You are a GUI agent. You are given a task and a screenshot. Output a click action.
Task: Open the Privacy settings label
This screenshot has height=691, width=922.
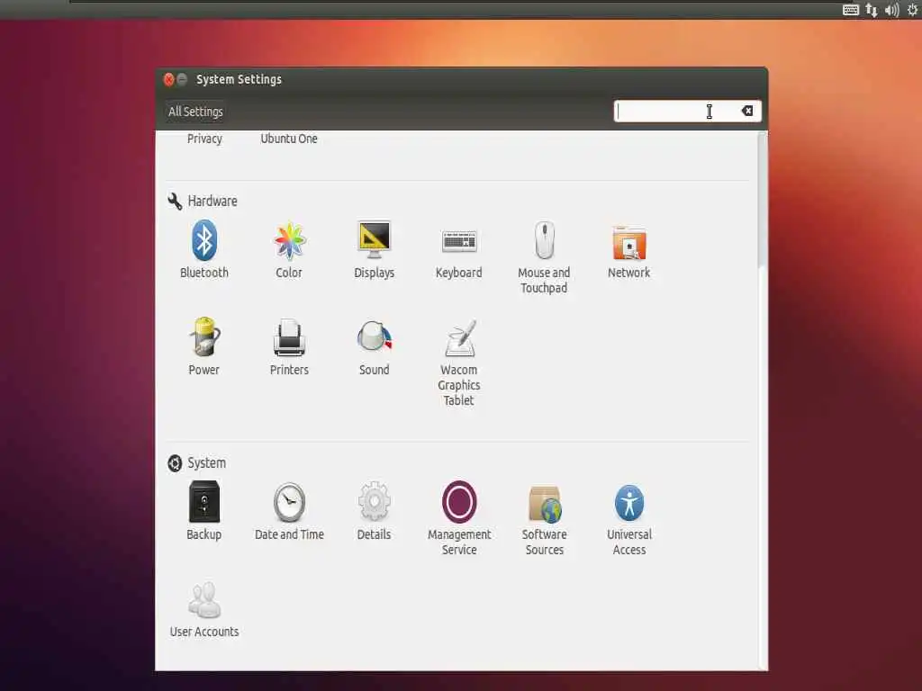pos(204,139)
